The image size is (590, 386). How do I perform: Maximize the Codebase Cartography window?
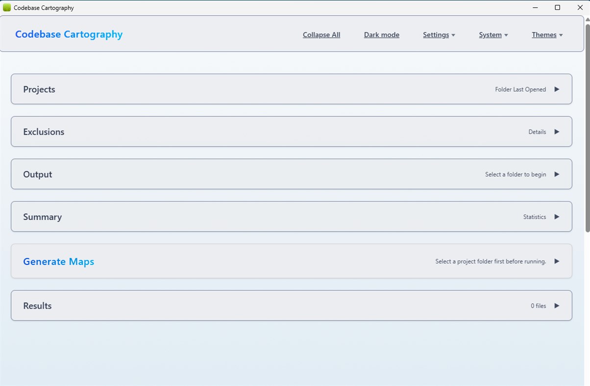tap(557, 7)
